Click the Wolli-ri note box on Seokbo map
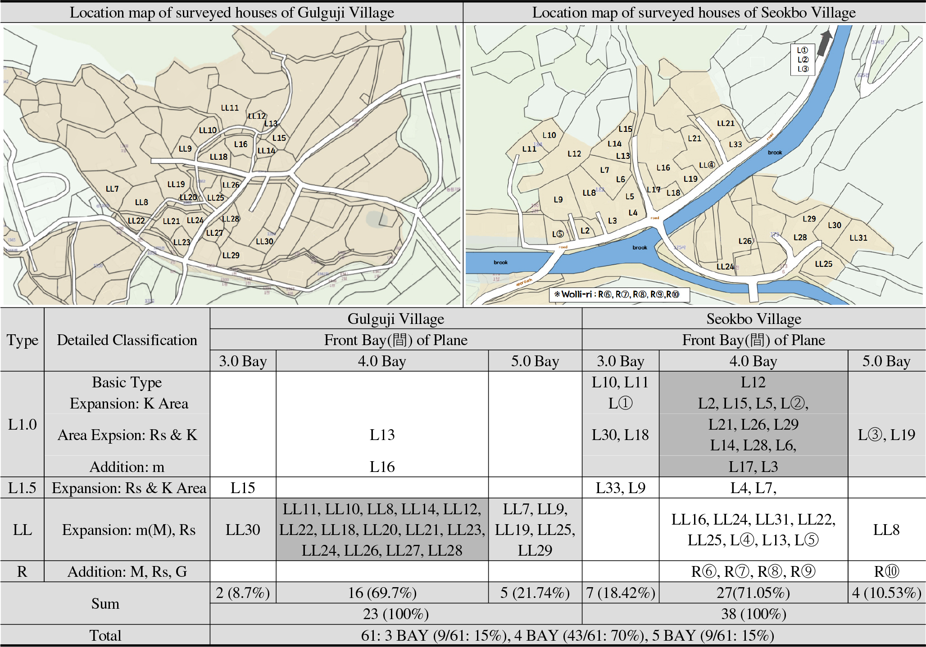The image size is (926, 647). [619, 295]
